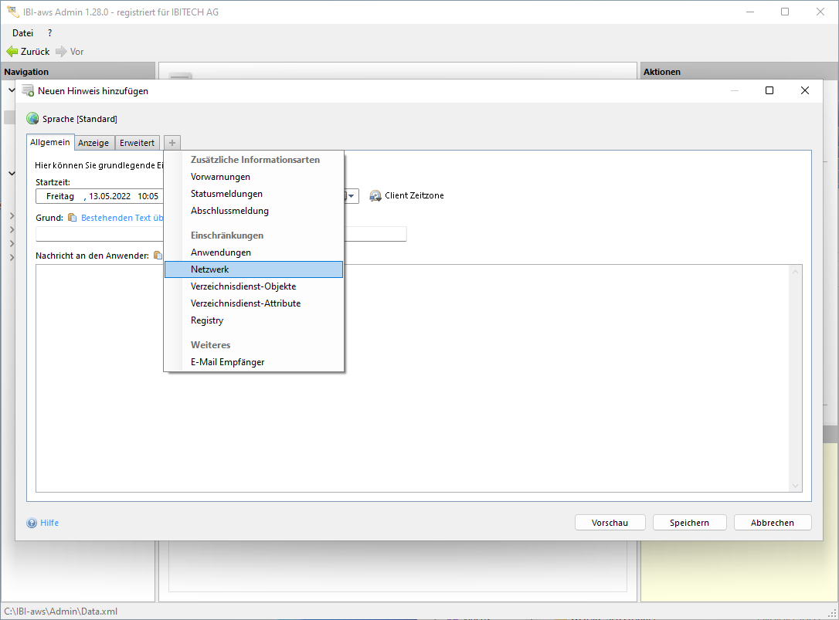Open the Erweitert tab
Screen dimensions: 839x620
click(137, 143)
